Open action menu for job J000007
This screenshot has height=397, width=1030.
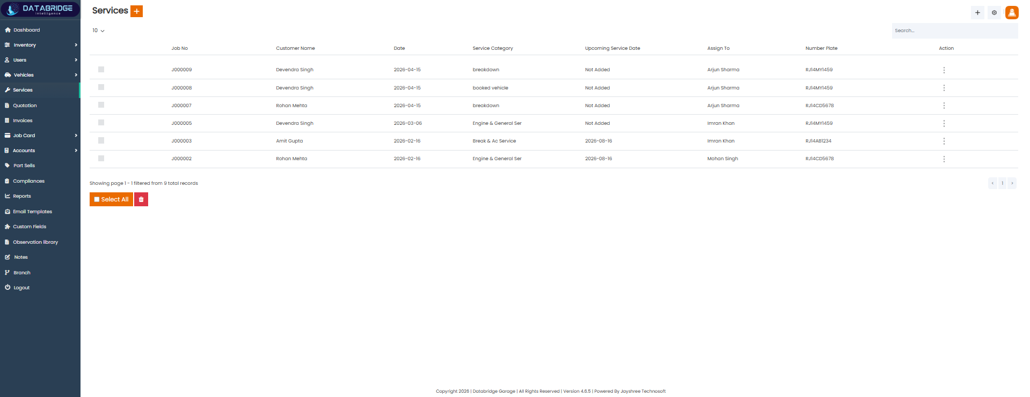pyautogui.click(x=944, y=106)
